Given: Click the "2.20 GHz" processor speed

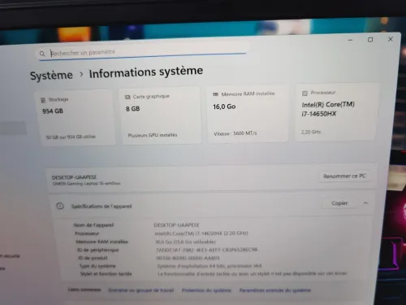Looking at the screenshot, I should click(311, 132).
